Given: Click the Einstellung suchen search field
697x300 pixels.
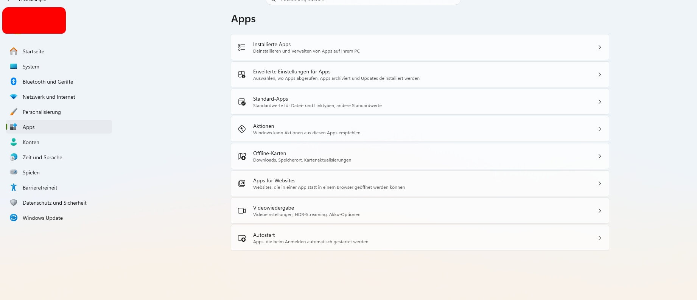Looking at the screenshot, I should pyautogui.click(x=363, y=2).
